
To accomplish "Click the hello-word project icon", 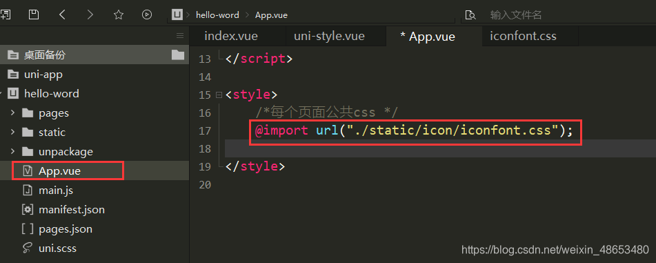I will tap(13, 94).
